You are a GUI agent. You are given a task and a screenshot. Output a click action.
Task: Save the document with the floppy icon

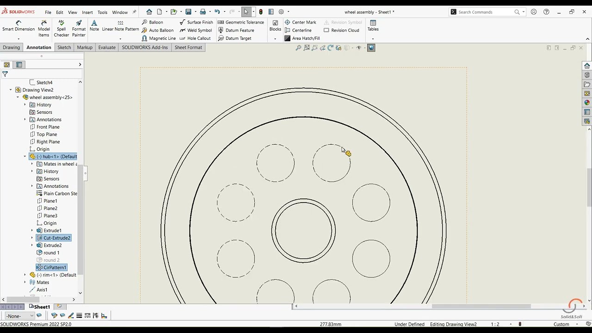click(188, 12)
